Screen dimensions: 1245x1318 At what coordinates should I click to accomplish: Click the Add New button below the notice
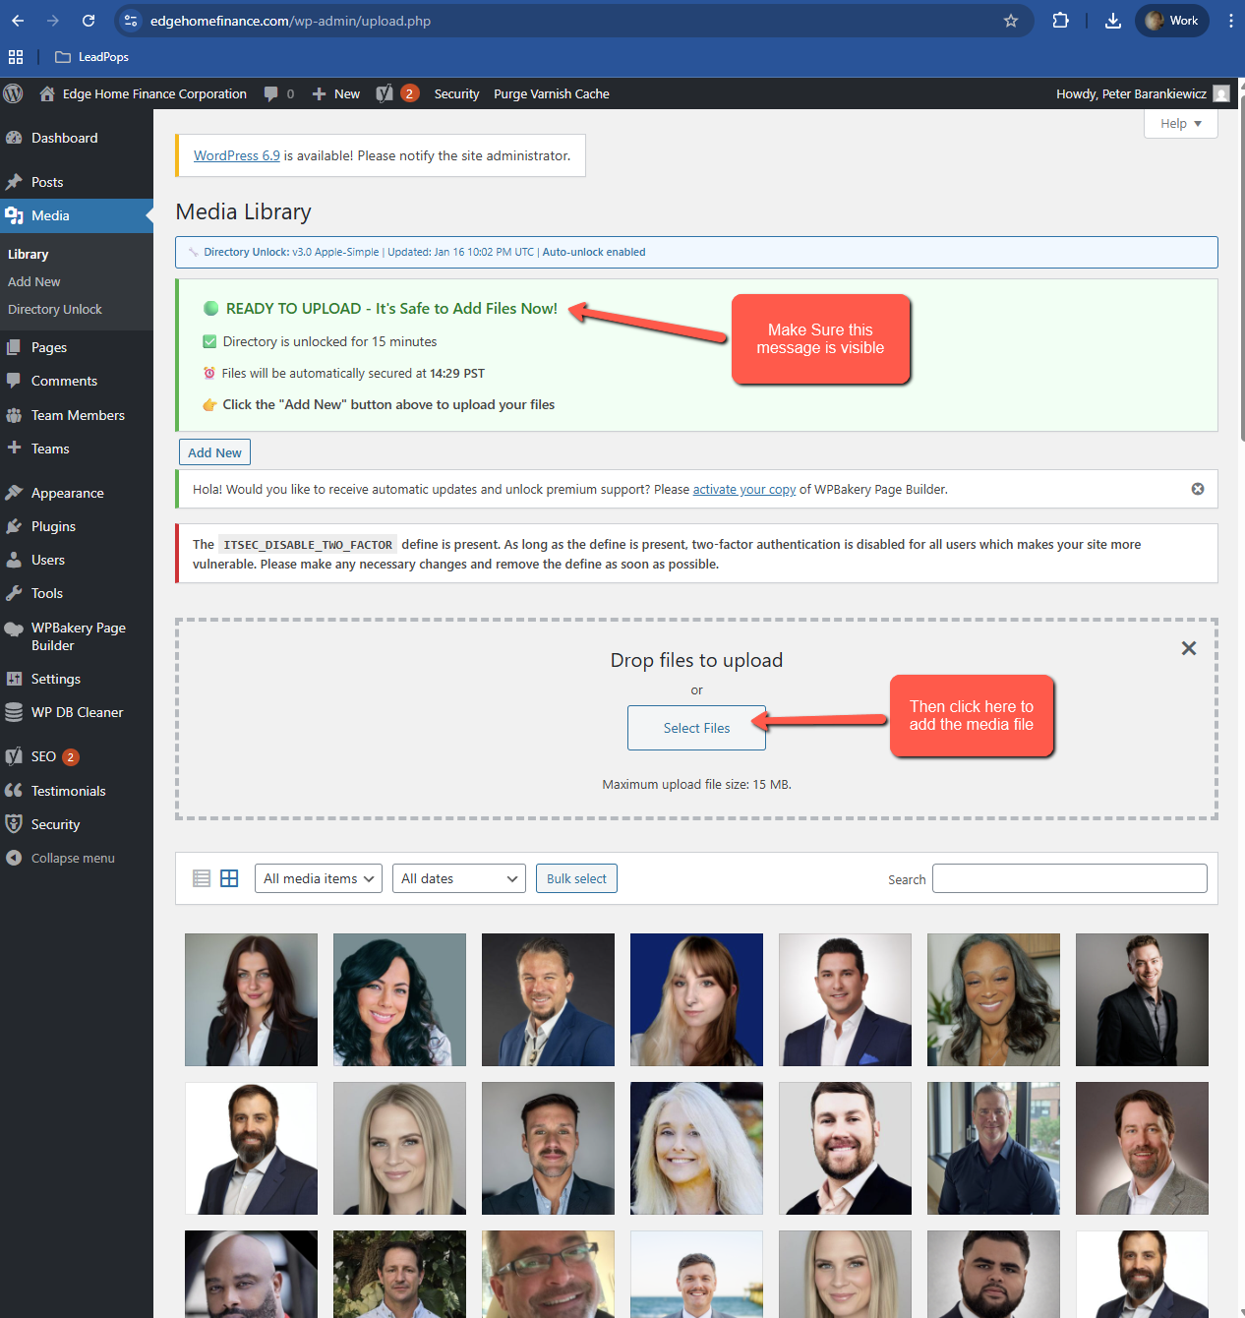pyautogui.click(x=214, y=452)
